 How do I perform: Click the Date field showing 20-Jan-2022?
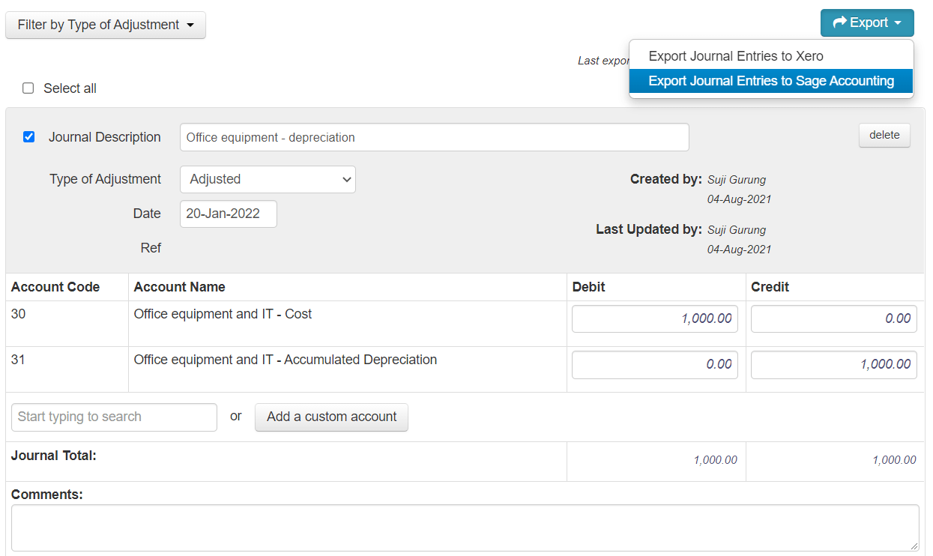[x=229, y=214]
